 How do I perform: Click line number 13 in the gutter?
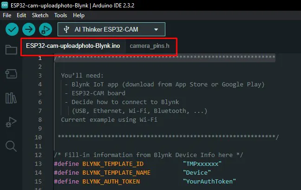tap(38, 164)
